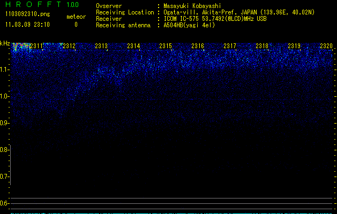Click observer name Masayuki Kobayashi

click(x=192, y=6)
